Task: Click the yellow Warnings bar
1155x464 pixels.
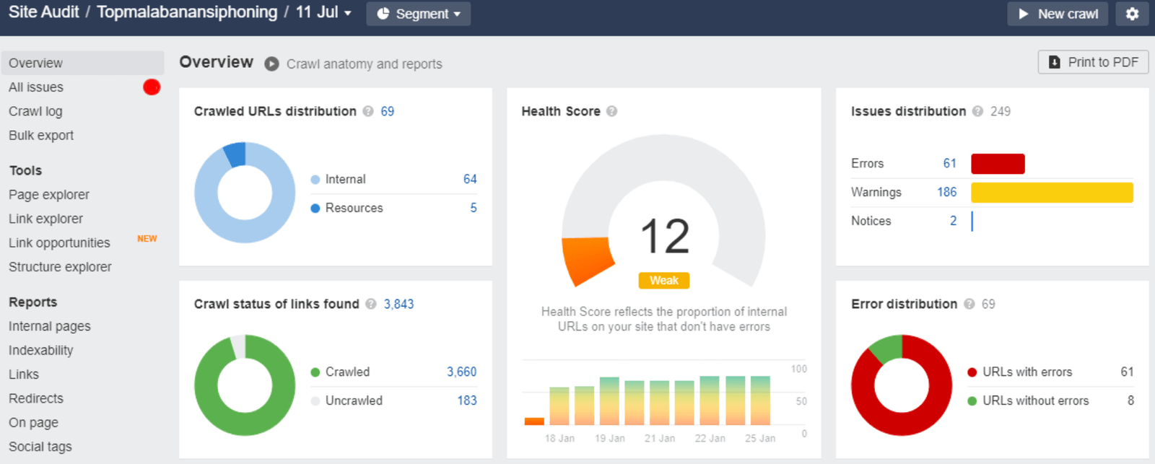Action: click(x=1052, y=193)
